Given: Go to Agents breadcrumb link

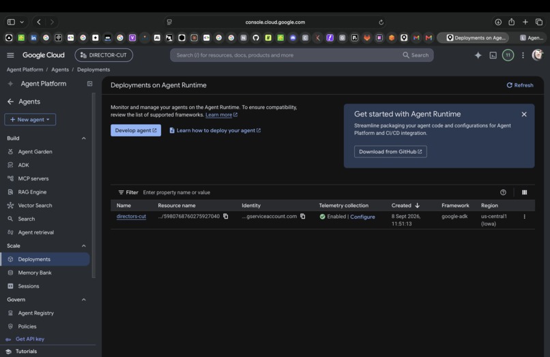Looking at the screenshot, I should tap(60, 69).
